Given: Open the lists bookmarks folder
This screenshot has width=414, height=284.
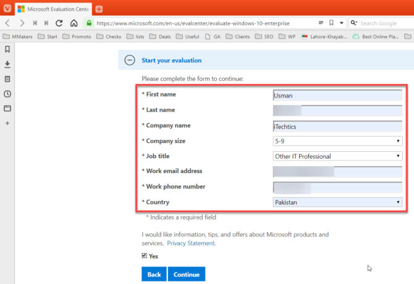Looking at the screenshot, I should 135,36.
